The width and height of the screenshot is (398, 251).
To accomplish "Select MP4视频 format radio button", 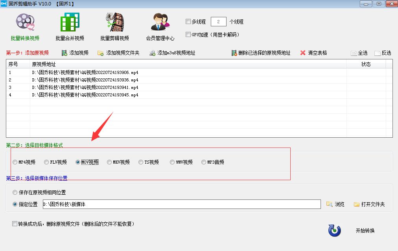I will (x=15, y=162).
